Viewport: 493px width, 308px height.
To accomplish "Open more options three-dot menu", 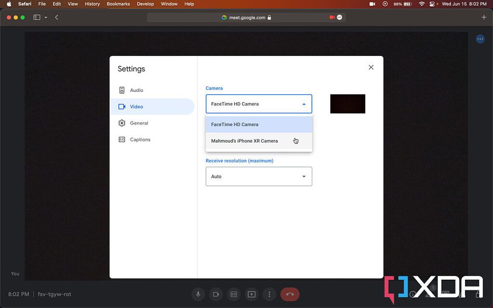I will (269, 294).
